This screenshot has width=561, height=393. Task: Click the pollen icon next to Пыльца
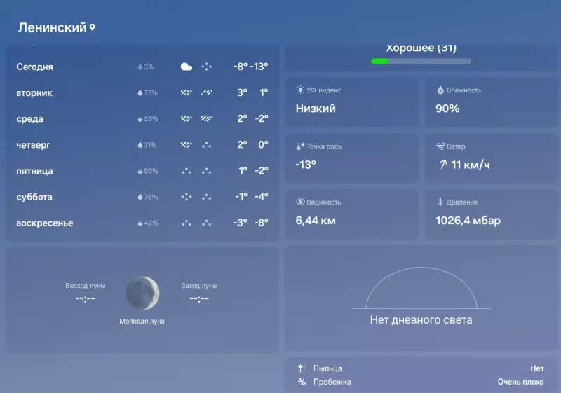click(302, 368)
